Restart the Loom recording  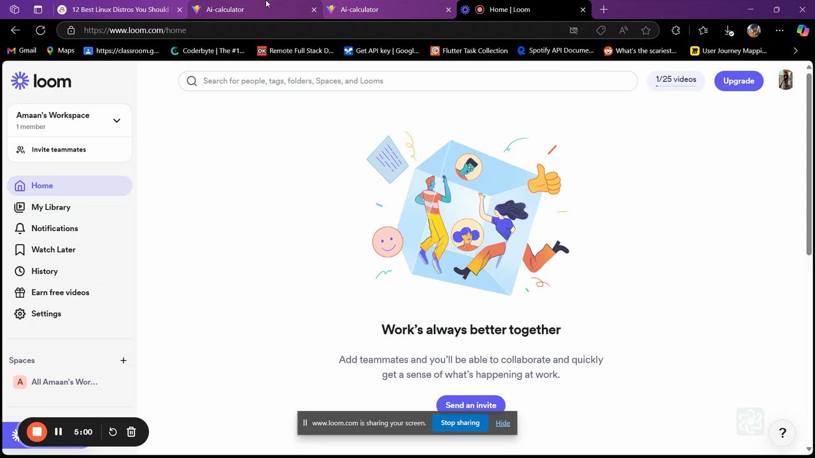(x=113, y=432)
